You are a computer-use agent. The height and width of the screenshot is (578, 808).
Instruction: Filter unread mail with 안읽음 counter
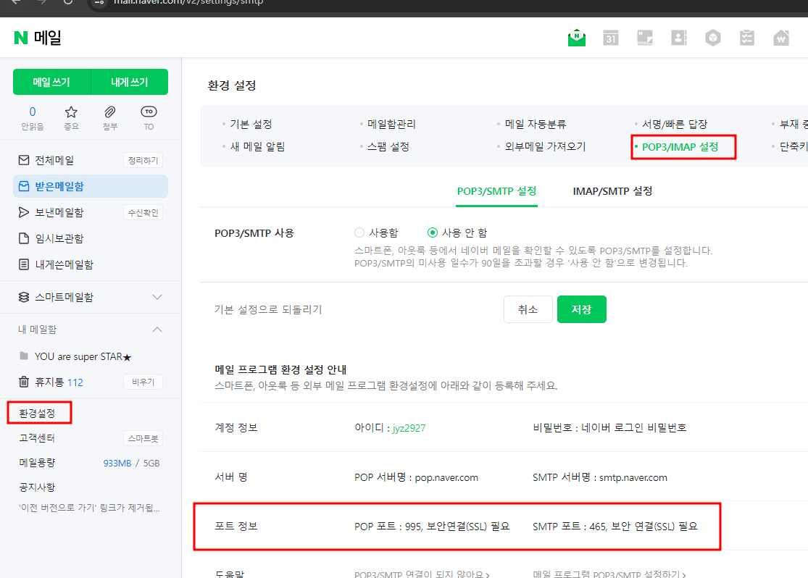point(33,118)
